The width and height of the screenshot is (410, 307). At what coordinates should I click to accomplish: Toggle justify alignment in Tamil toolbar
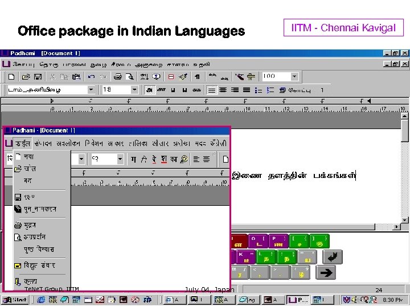point(247,90)
